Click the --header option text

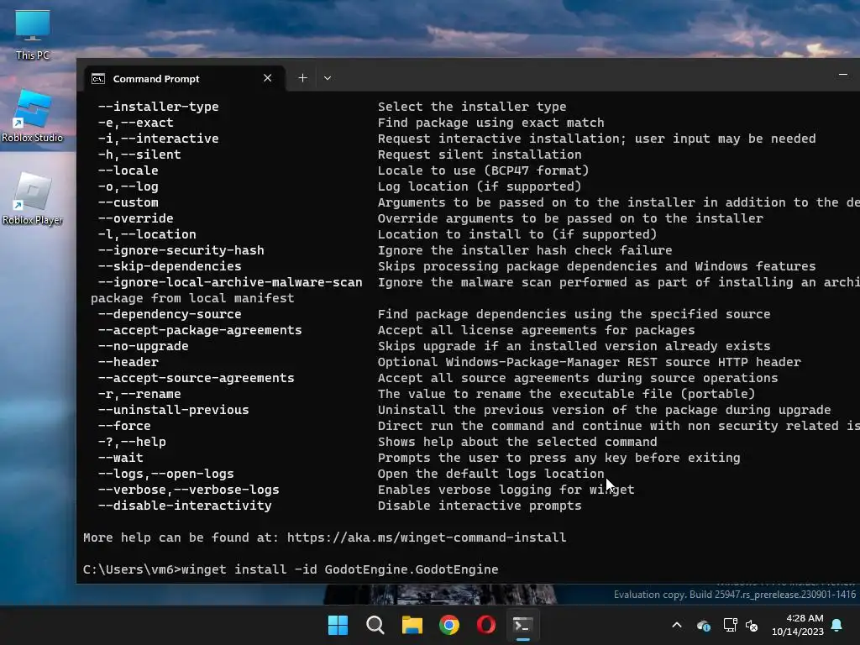point(128,362)
